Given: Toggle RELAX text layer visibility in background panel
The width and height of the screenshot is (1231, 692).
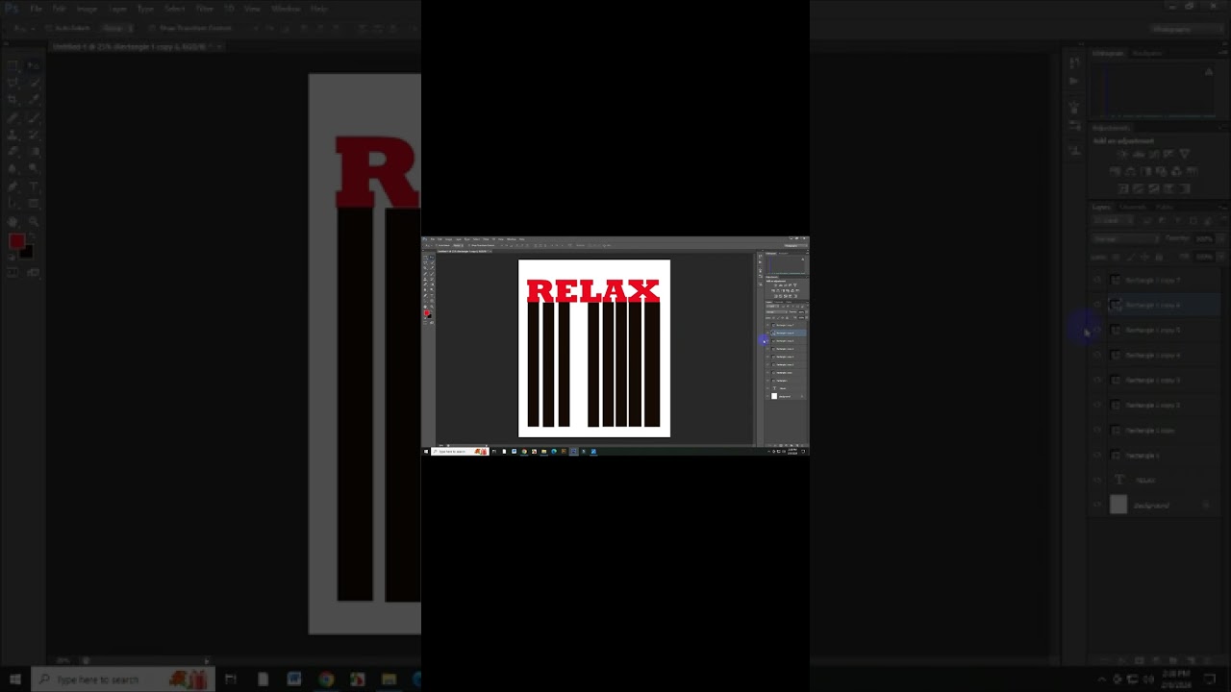Looking at the screenshot, I should (x=1097, y=480).
